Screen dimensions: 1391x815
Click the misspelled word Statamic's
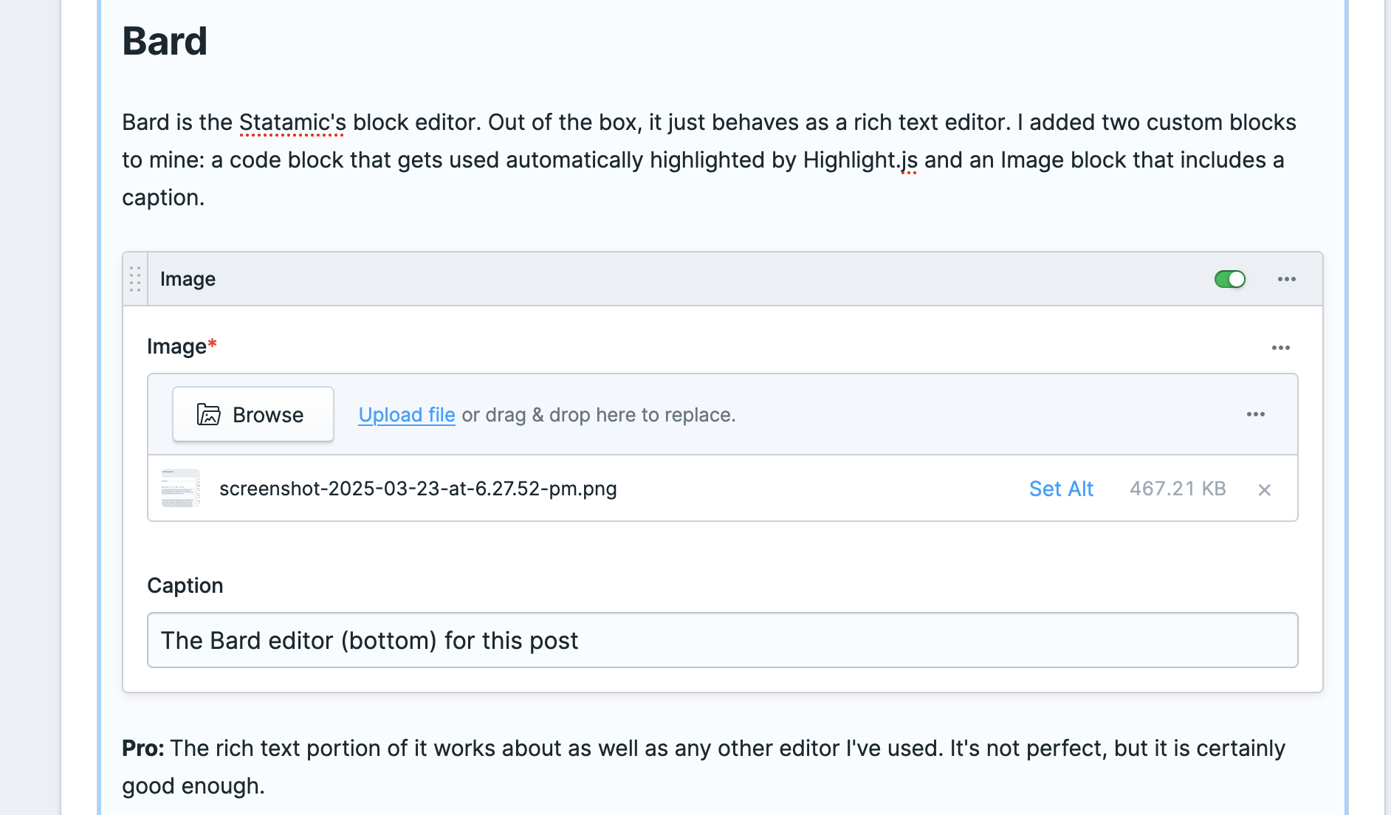pyautogui.click(x=292, y=122)
